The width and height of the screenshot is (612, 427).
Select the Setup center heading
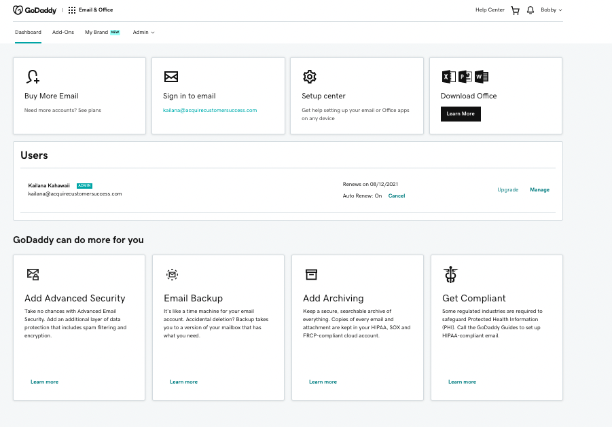pyautogui.click(x=323, y=96)
